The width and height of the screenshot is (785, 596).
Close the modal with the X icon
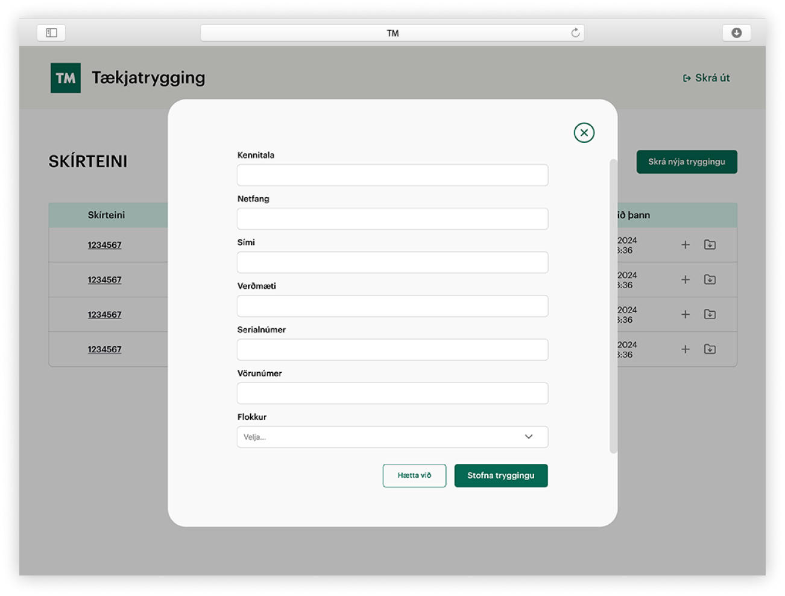point(584,133)
